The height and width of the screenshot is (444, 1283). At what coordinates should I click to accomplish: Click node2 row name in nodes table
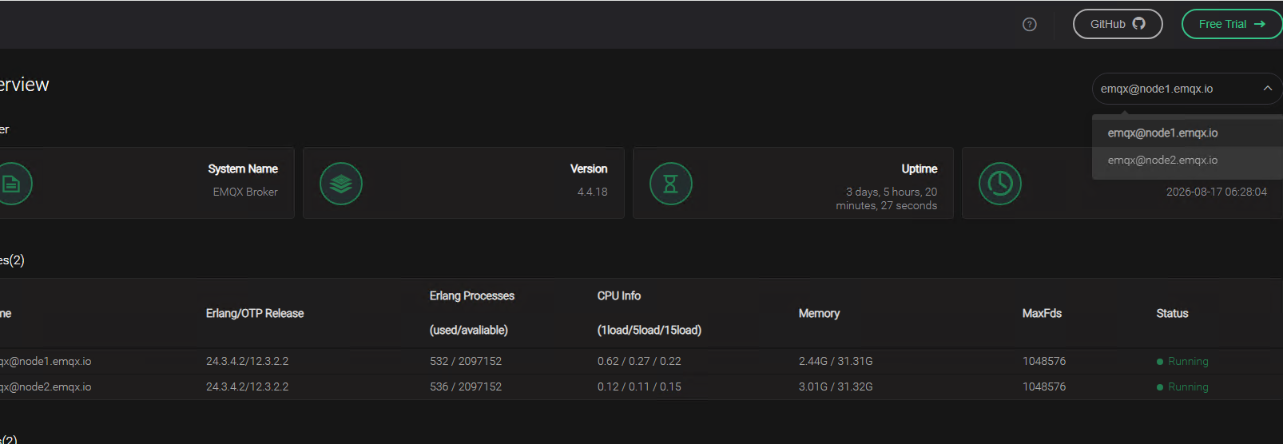46,387
